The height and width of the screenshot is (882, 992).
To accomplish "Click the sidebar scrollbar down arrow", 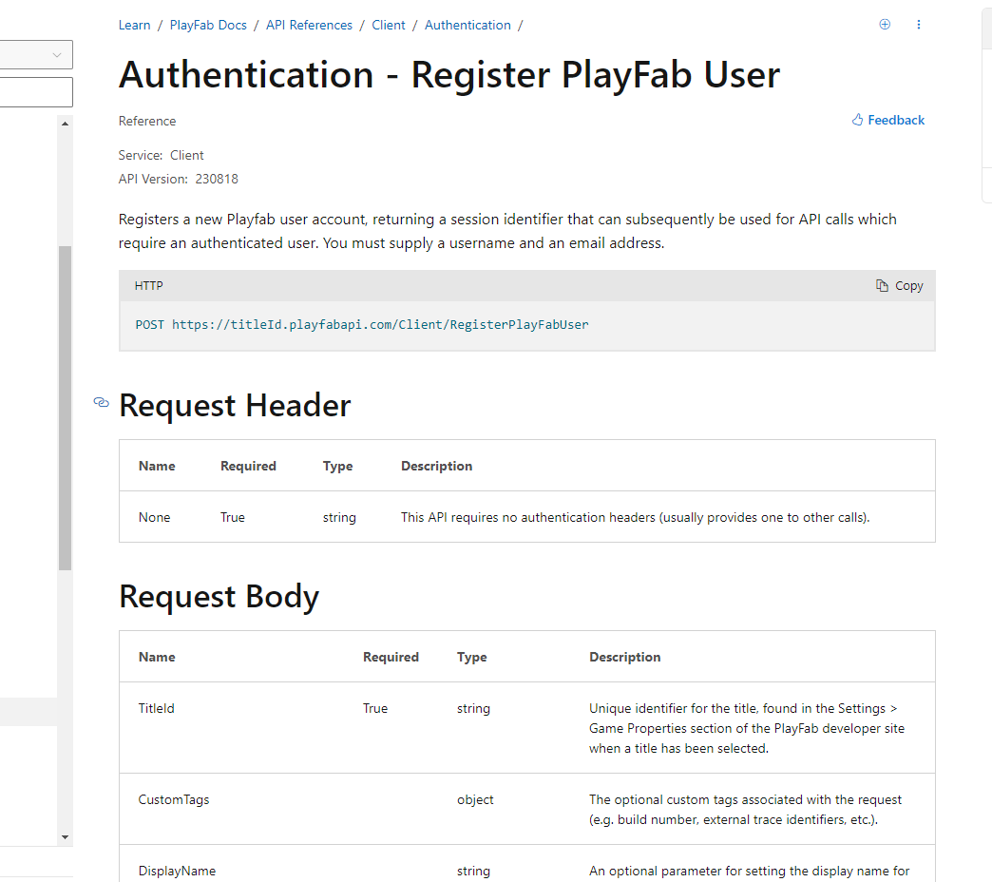I will click(x=65, y=837).
